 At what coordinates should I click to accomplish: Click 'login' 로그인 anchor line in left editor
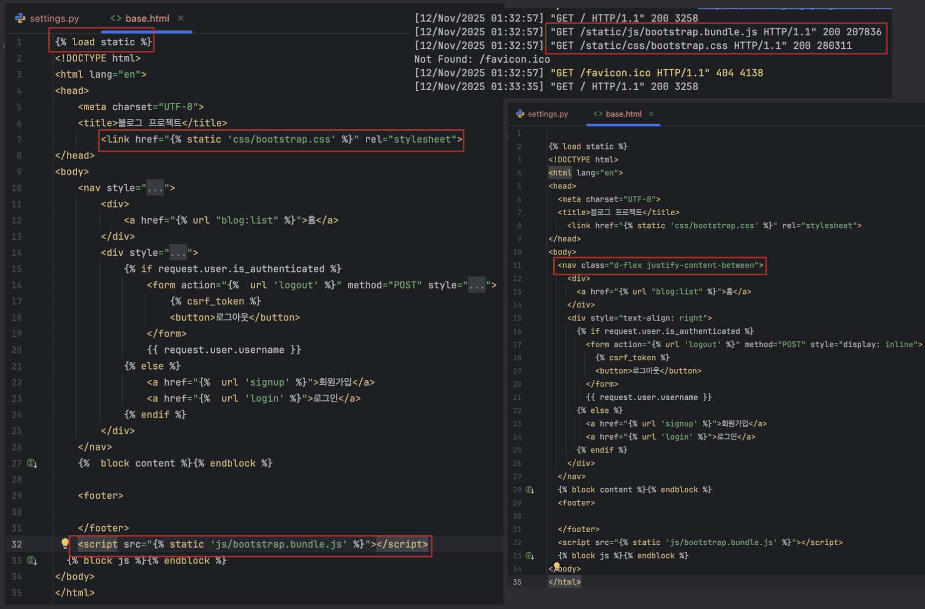tap(254, 399)
